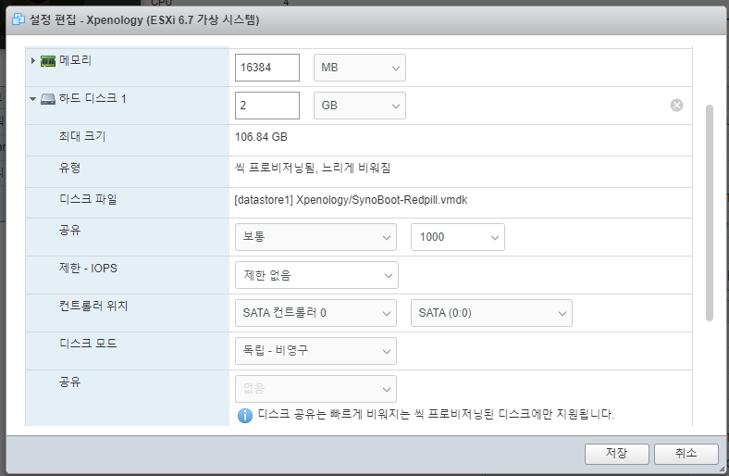
Task: Click the hard disk 1 drive icon
Action: point(48,99)
